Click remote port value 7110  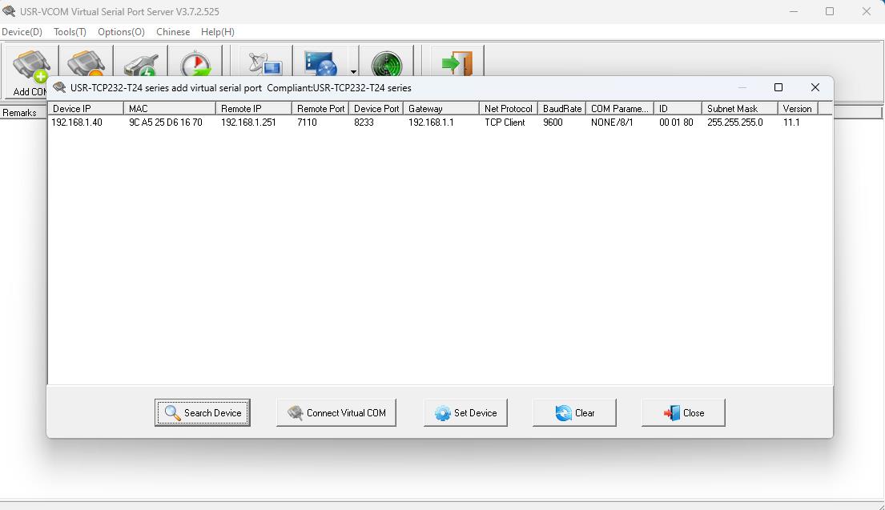click(307, 122)
